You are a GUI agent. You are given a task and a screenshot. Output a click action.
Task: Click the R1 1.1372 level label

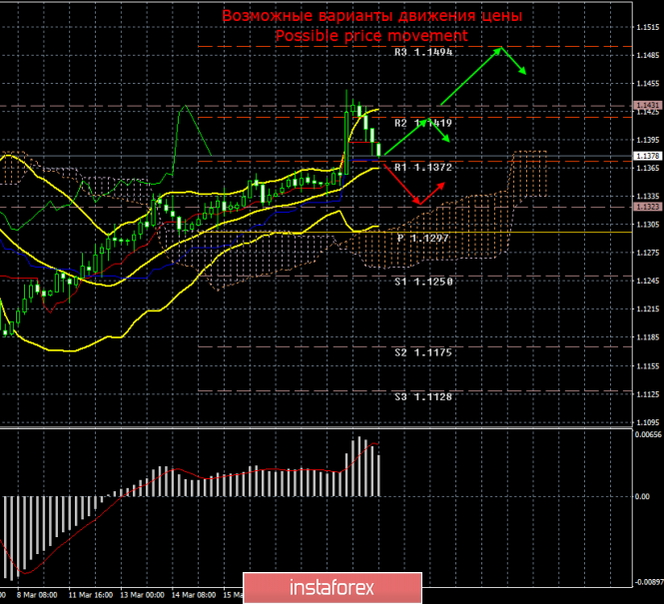coord(423,167)
